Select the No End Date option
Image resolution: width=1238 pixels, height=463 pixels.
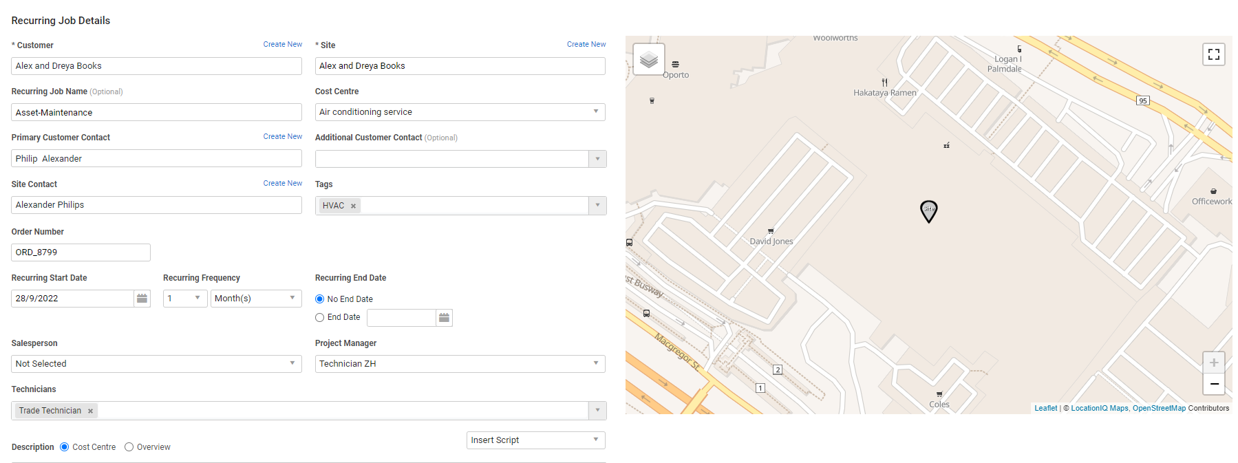320,299
